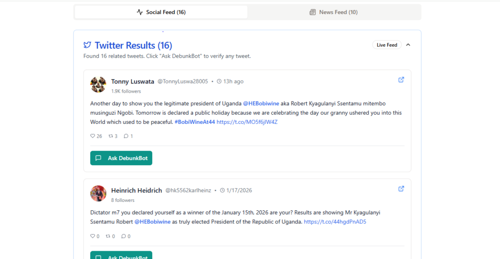Click Heinrich Heidrich's profile picture
Image resolution: width=500 pixels, height=259 pixels.
tap(98, 193)
